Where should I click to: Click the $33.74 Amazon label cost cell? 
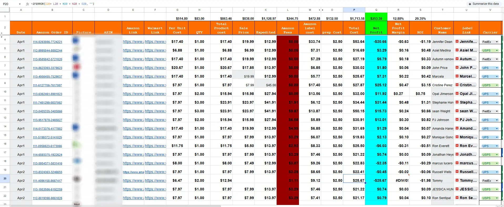(x=310, y=40)
